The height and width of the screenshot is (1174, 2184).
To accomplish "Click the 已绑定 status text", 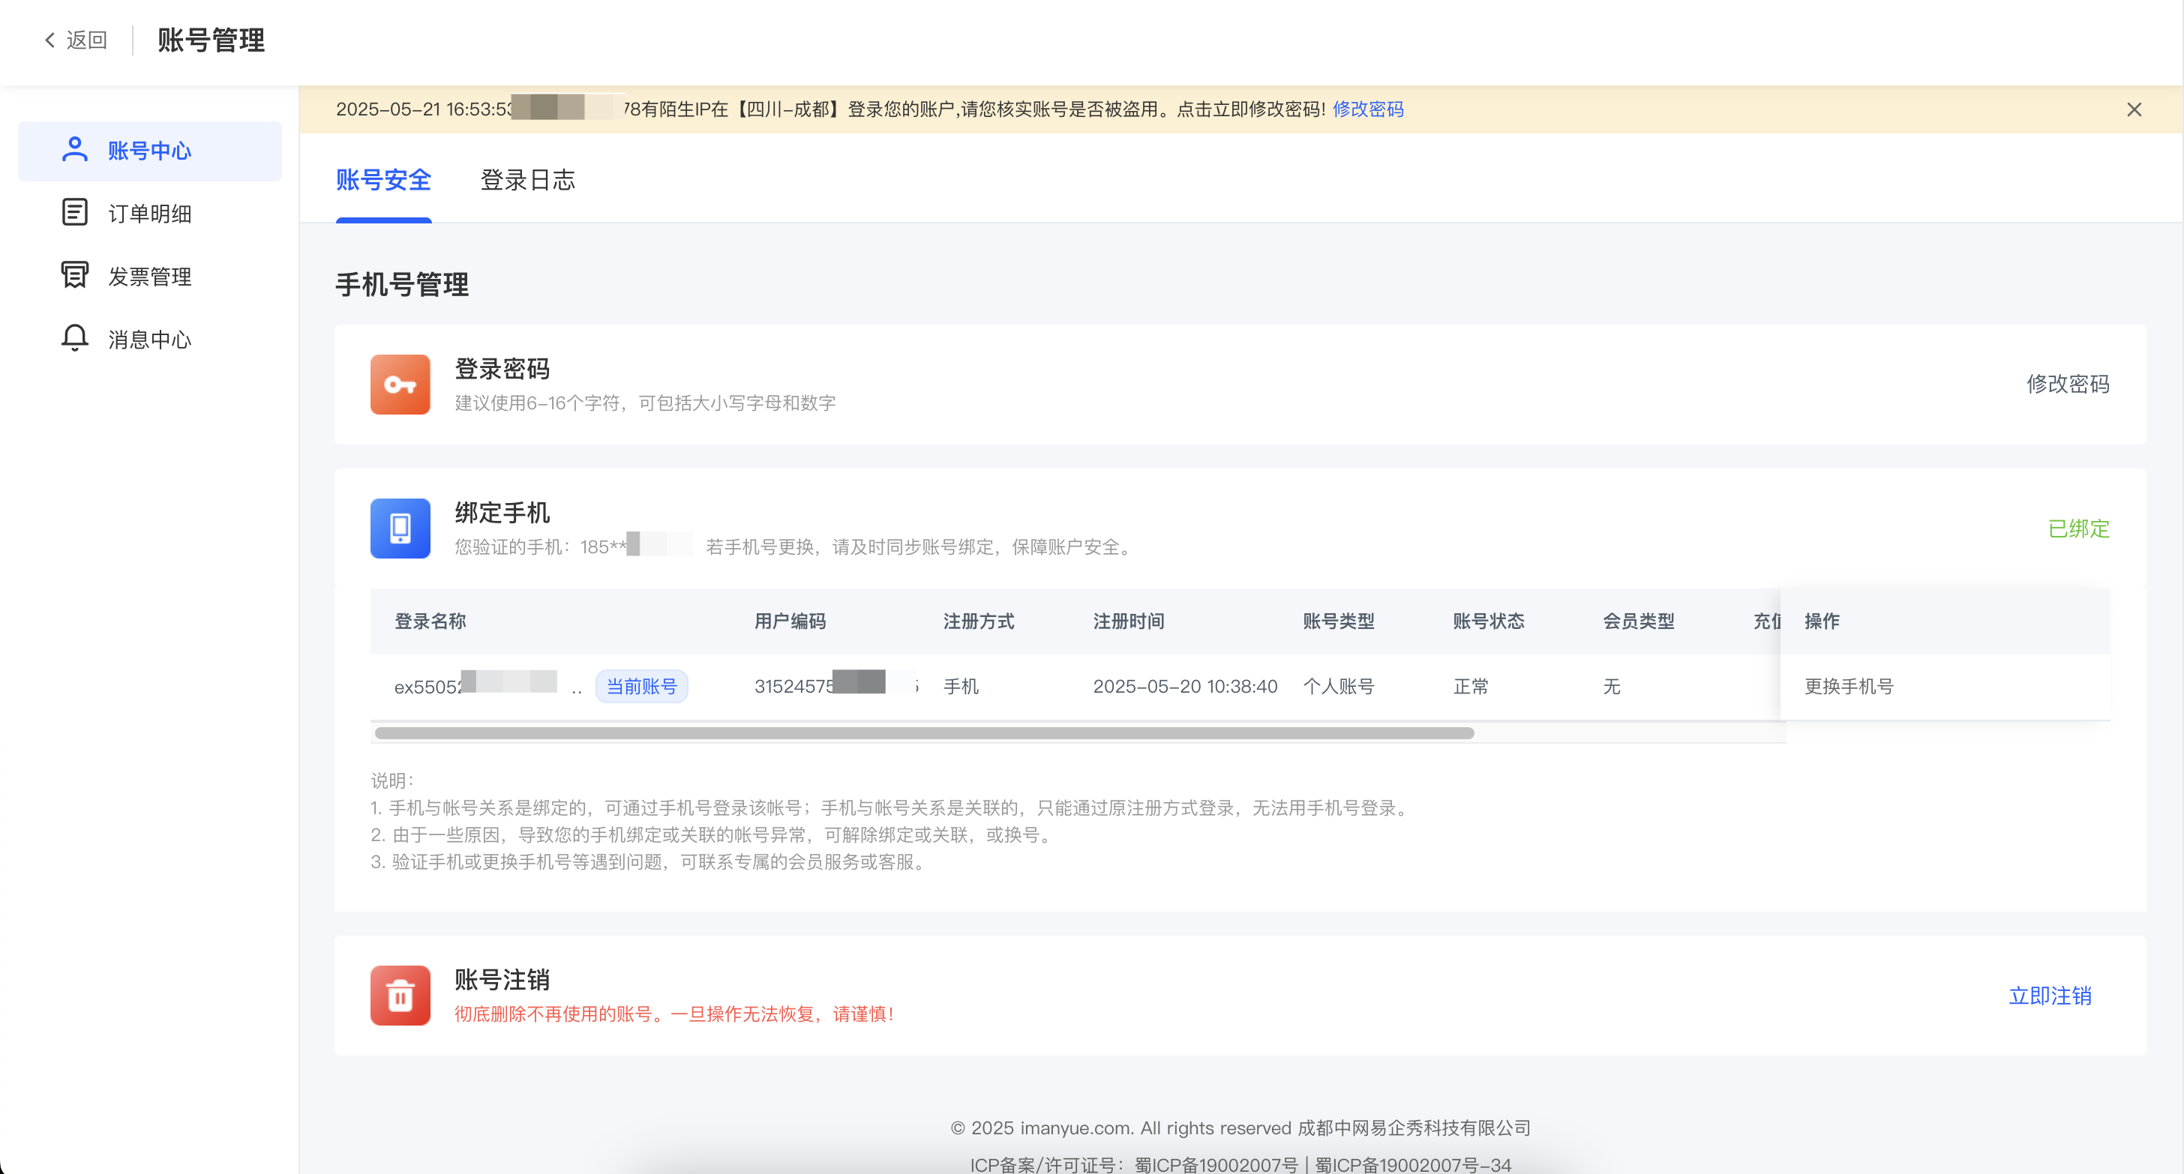I will pyautogui.click(x=2078, y=528).
